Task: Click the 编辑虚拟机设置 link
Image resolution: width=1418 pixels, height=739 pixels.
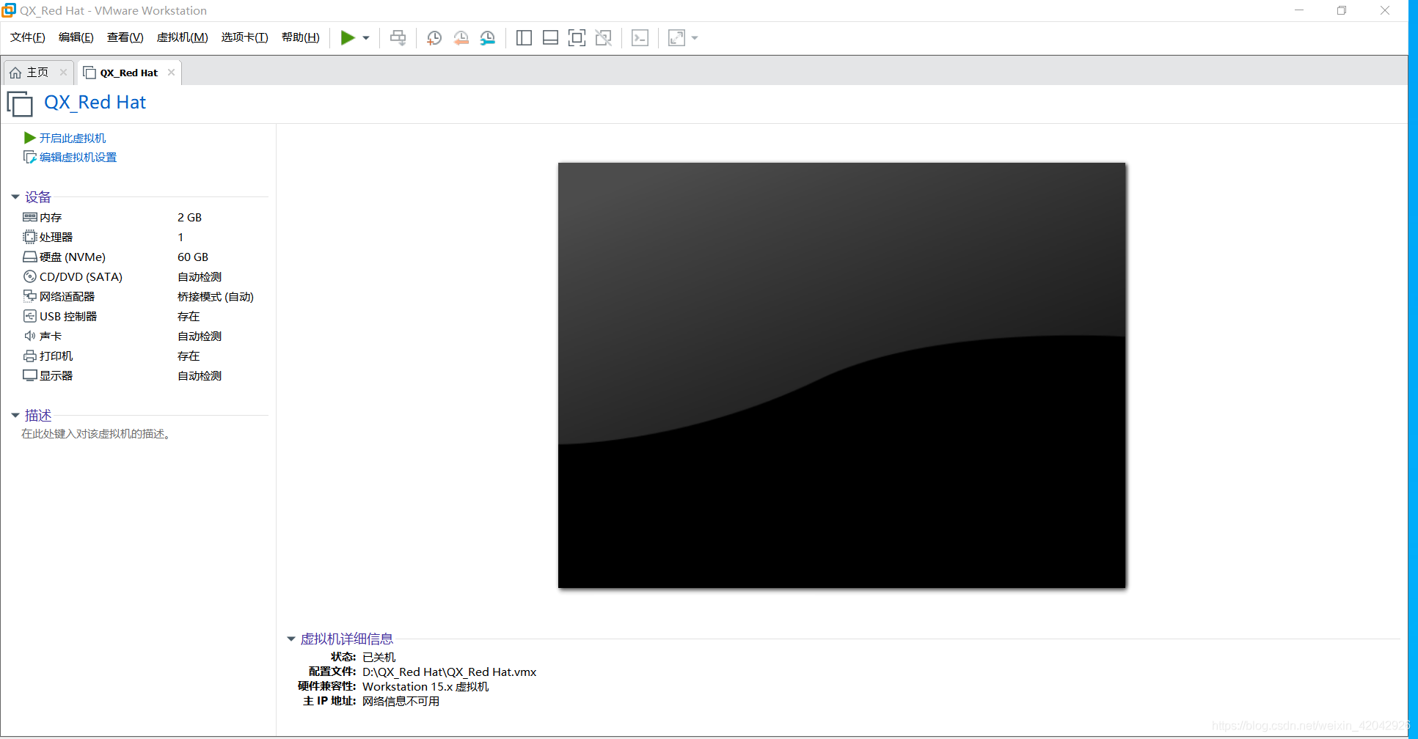Action: [x=78, y=157]
